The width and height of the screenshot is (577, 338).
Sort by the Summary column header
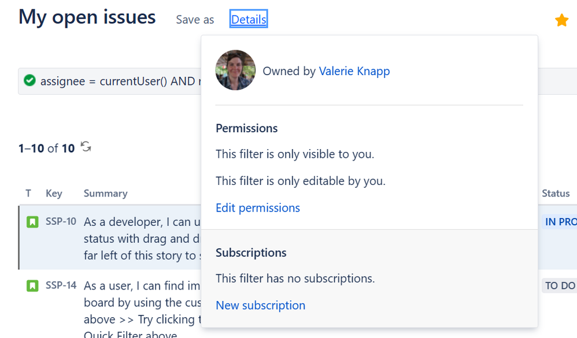[x=105, y=194]
